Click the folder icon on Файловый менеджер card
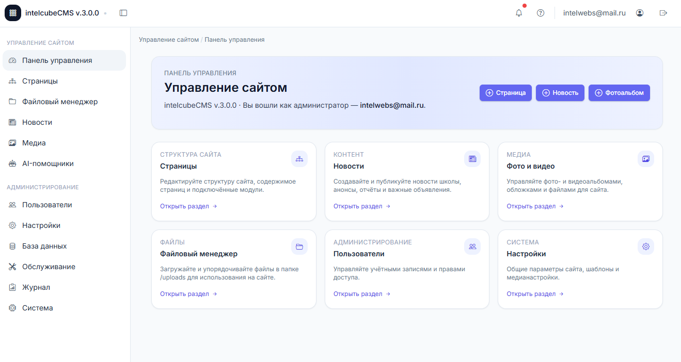The width and height of the screenshot is (681, 362). pos(299,246)
